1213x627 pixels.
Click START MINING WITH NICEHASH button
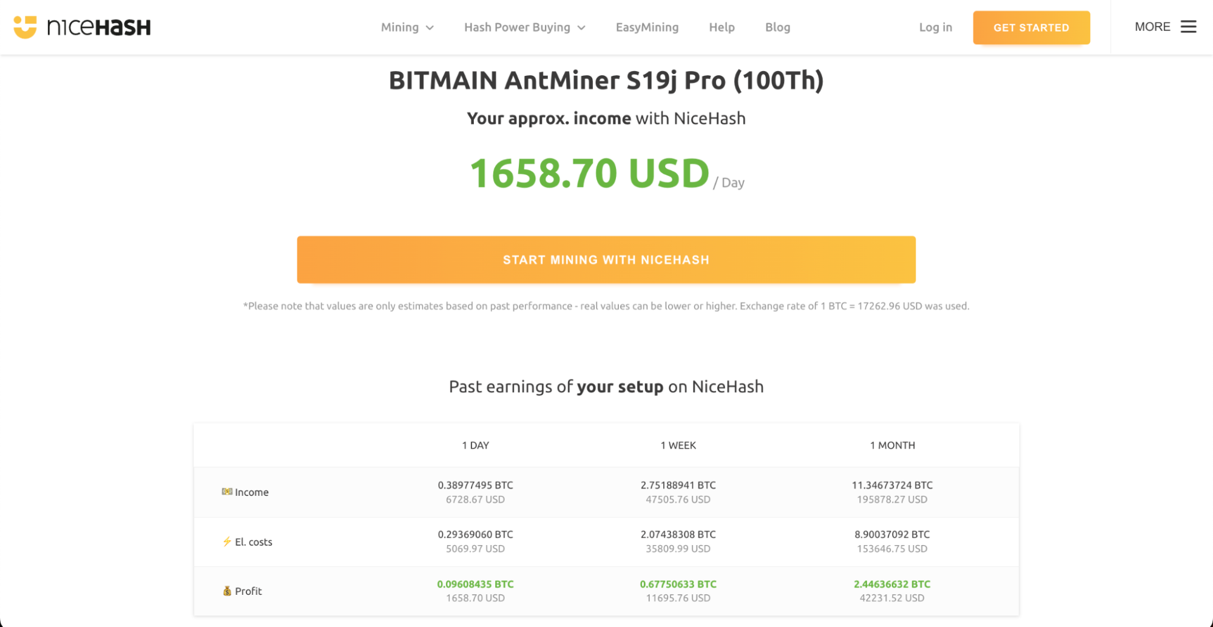pos(606,260)
